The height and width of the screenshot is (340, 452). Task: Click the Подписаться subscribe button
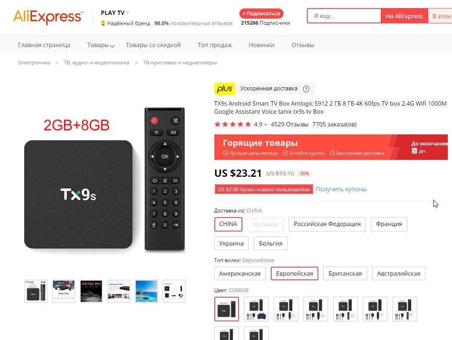(x=261, y=14)
